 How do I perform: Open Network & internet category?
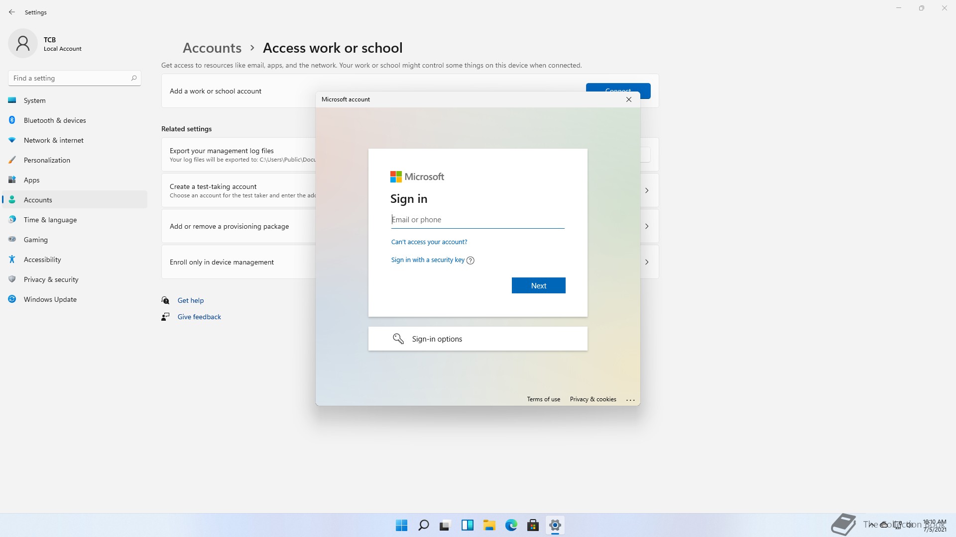point(75,140)
